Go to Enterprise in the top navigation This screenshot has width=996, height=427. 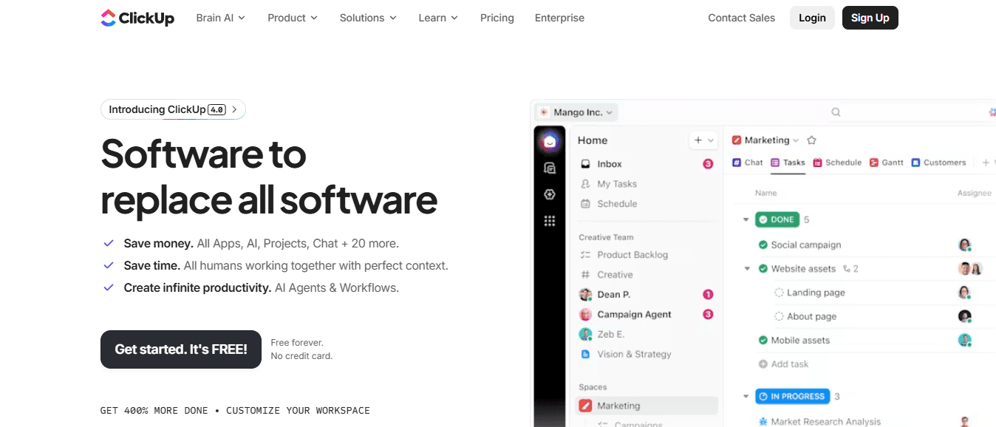pyautogui.click(x=559, y=18)
